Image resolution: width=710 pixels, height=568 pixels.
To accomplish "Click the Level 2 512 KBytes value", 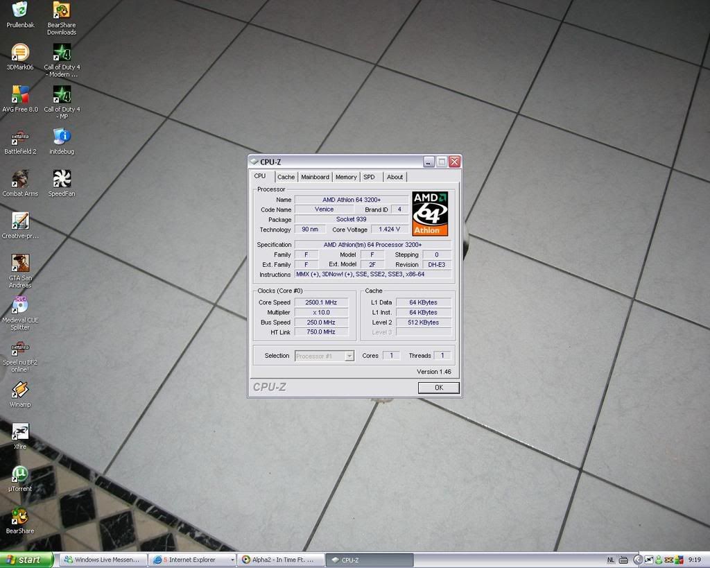I will point(424,322).
